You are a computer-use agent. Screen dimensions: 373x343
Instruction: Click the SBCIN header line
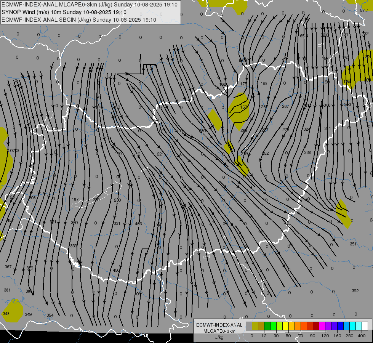[79, 20]
